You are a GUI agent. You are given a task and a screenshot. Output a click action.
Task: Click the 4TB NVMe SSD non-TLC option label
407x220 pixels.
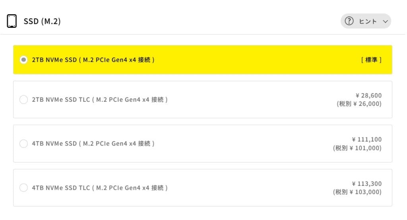coord(93,144)
